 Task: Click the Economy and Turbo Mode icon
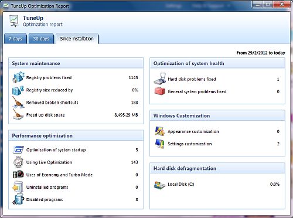pos(18,174)
